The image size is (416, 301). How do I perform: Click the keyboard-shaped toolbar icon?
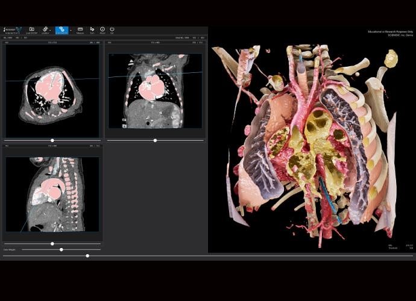(80, 30)
